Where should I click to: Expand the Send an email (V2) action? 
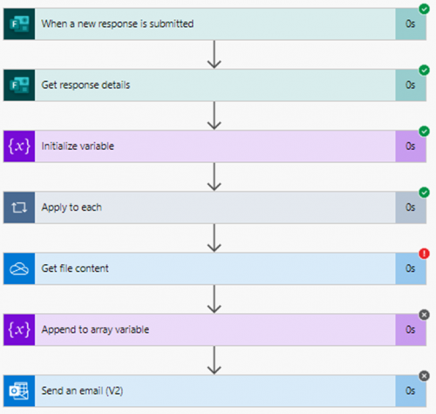[215, 391]
